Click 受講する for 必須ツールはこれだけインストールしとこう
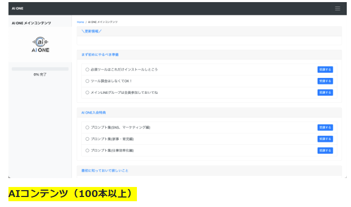This screenshot has height=207, width=351. coord(325,70)
